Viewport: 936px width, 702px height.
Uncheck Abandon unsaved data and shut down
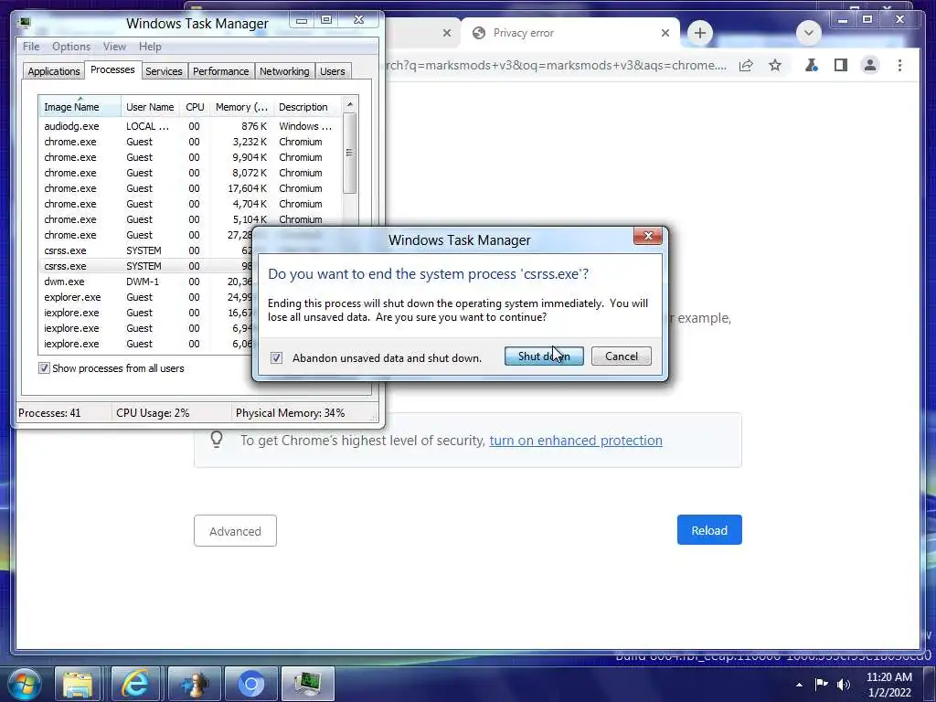(x=276, y=358)
